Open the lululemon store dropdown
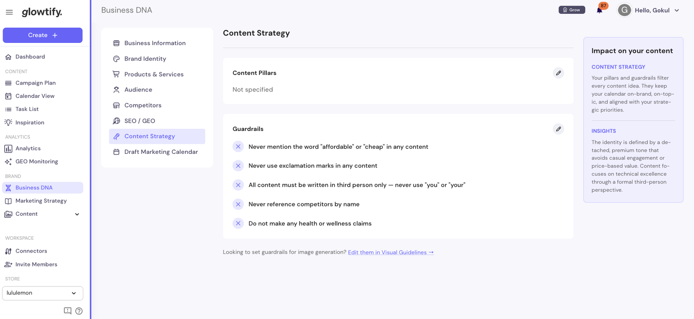Screen dimensions: 694x319 43,293
